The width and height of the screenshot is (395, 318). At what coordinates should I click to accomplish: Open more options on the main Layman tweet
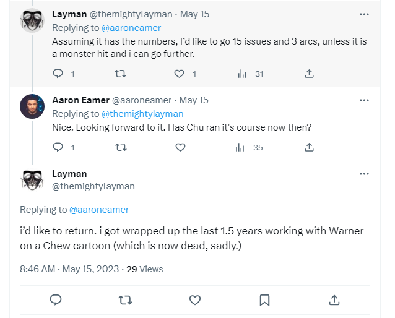tap(364, 174)
